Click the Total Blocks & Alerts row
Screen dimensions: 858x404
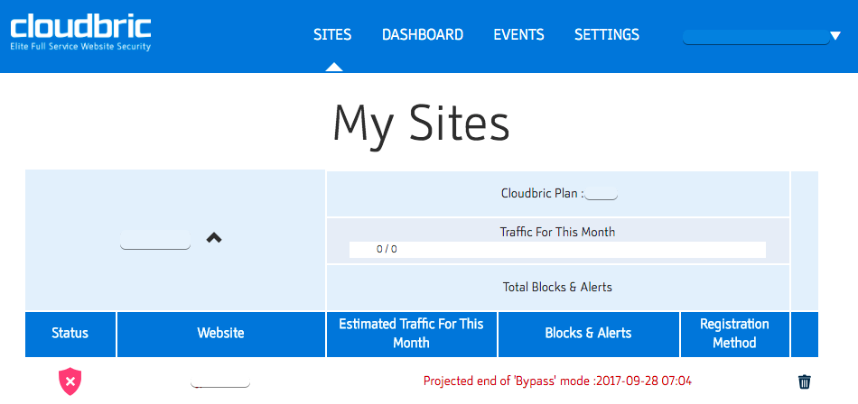click(557, 287)
